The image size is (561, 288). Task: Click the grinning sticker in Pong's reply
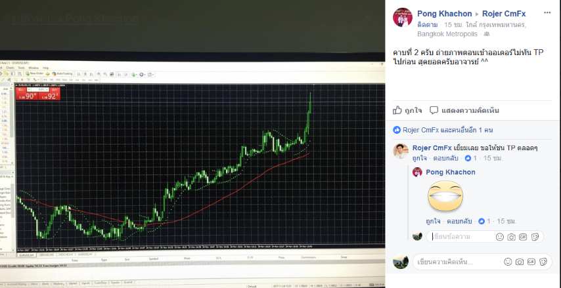click(445, 197)
